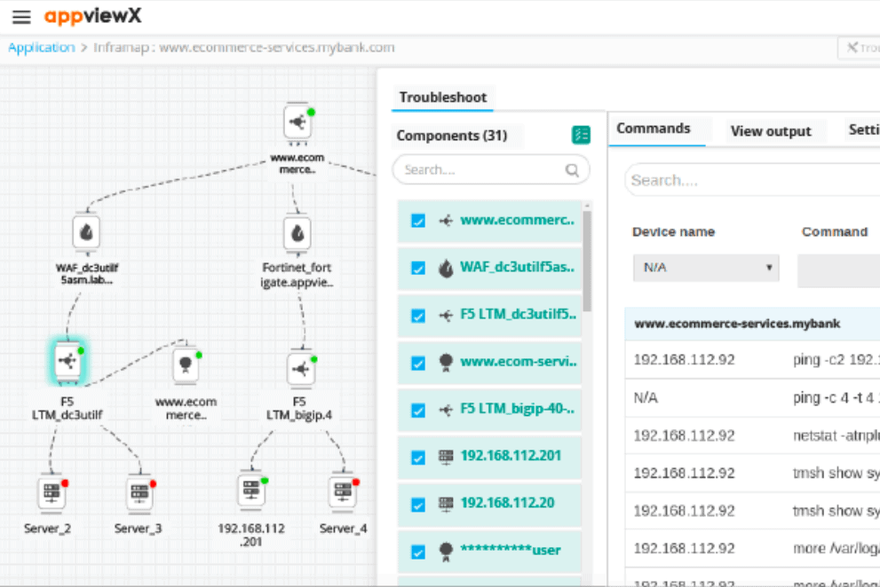Click the Command column header
Screen dimensions: 880x587
click(835, 232)
